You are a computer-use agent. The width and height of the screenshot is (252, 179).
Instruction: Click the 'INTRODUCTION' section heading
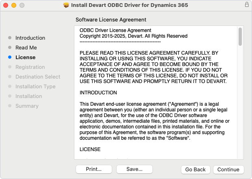98,93
